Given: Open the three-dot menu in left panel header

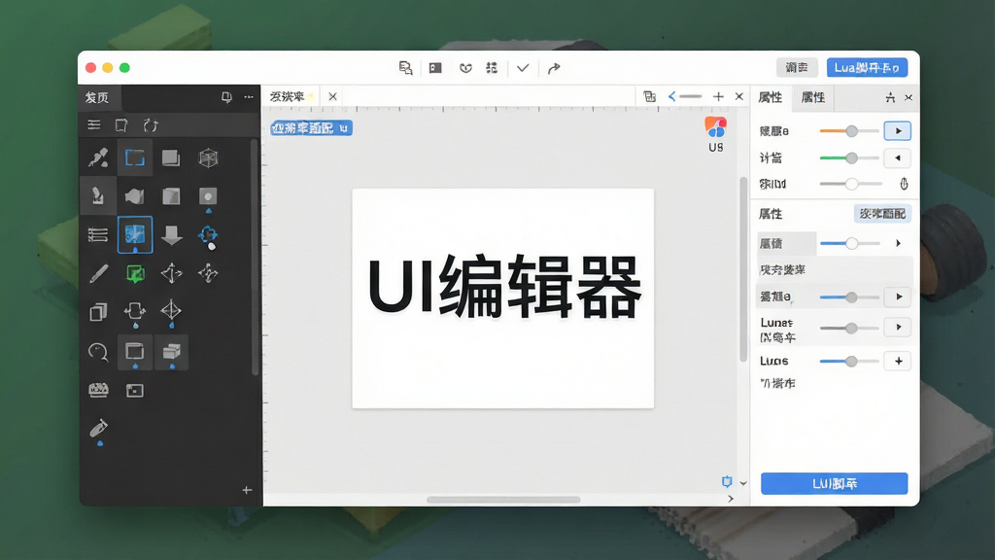Looking at the screenshot, I should pos(249,97).
